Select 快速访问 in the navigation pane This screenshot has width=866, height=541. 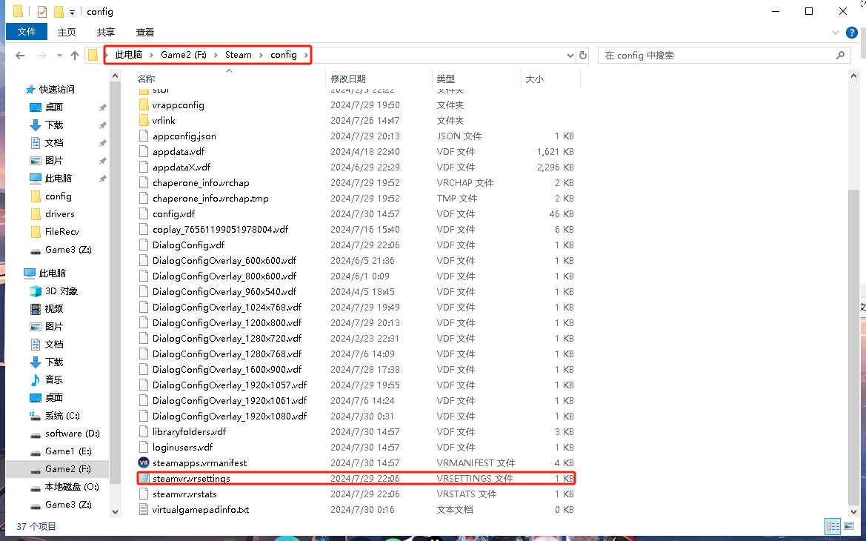tap(57, 90)
